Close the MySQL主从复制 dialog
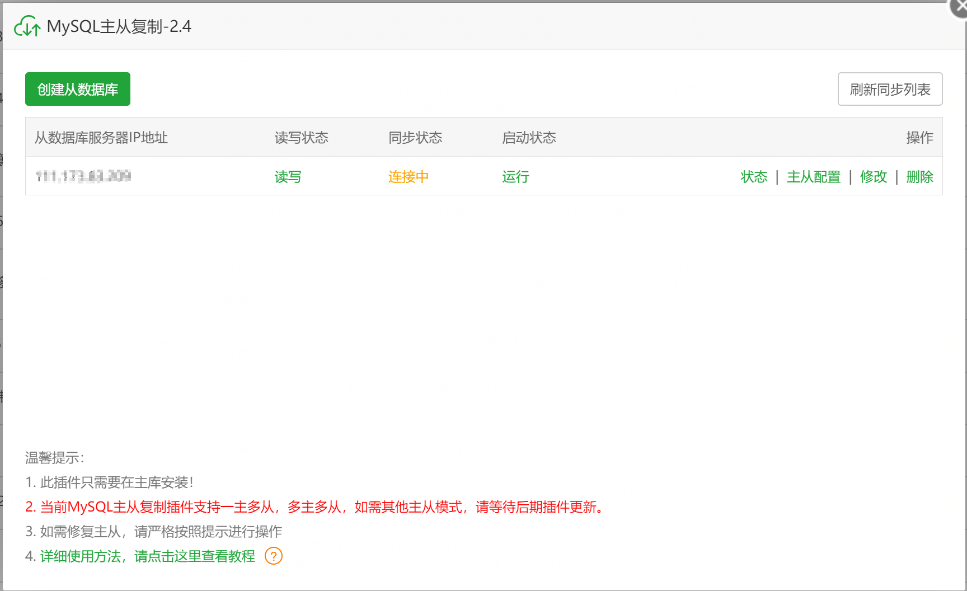Screen dimensions: 967x591 [x=959, y=7]
